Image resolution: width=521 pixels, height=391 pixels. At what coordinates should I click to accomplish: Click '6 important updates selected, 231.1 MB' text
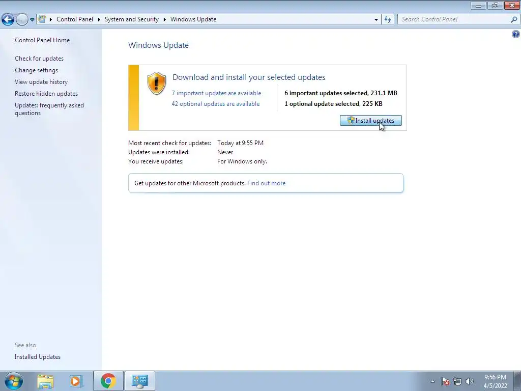(340, 93)
